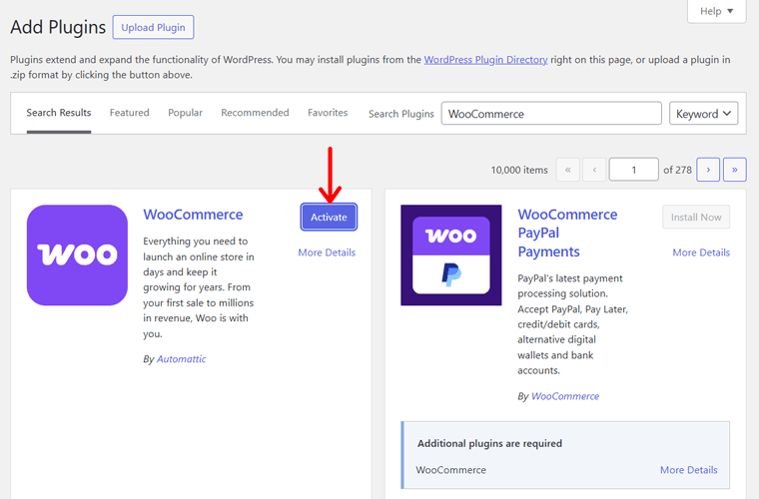This screenshot has height=499, width=759.
Task: Visit the WooCommerce author link
Action: click(565, 396)
